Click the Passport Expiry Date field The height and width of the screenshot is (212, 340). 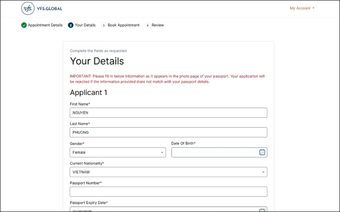[x=164, y=209]
